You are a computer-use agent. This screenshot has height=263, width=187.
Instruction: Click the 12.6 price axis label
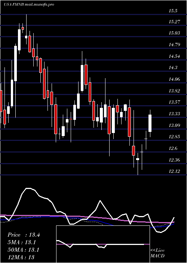click(x=173, y=148)
